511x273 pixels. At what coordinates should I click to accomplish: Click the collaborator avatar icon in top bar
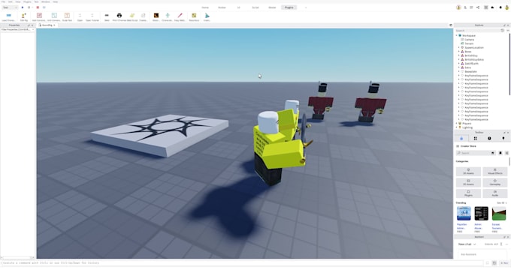pyautogui.click(x=458, y=7)
